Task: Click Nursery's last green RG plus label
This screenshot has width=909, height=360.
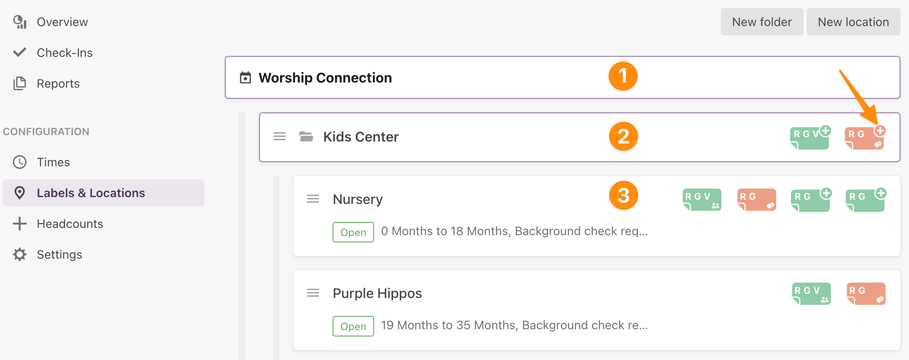Action: 865,201
